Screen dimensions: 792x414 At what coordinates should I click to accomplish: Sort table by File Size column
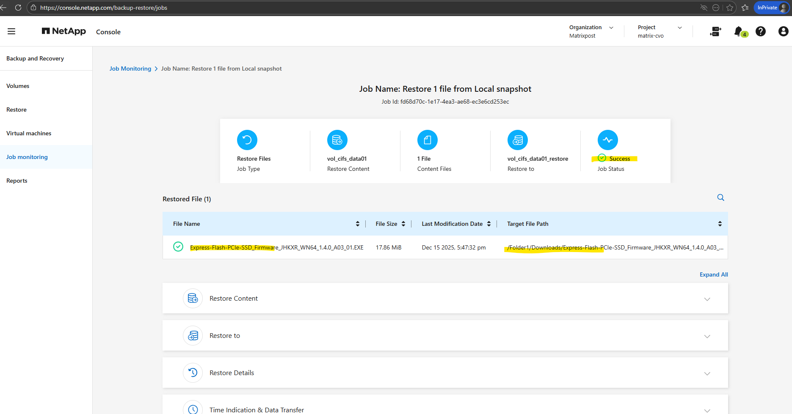coord(403,224)
